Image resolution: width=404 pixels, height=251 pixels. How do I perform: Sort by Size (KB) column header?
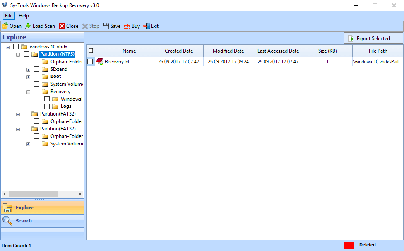[327, 51]
